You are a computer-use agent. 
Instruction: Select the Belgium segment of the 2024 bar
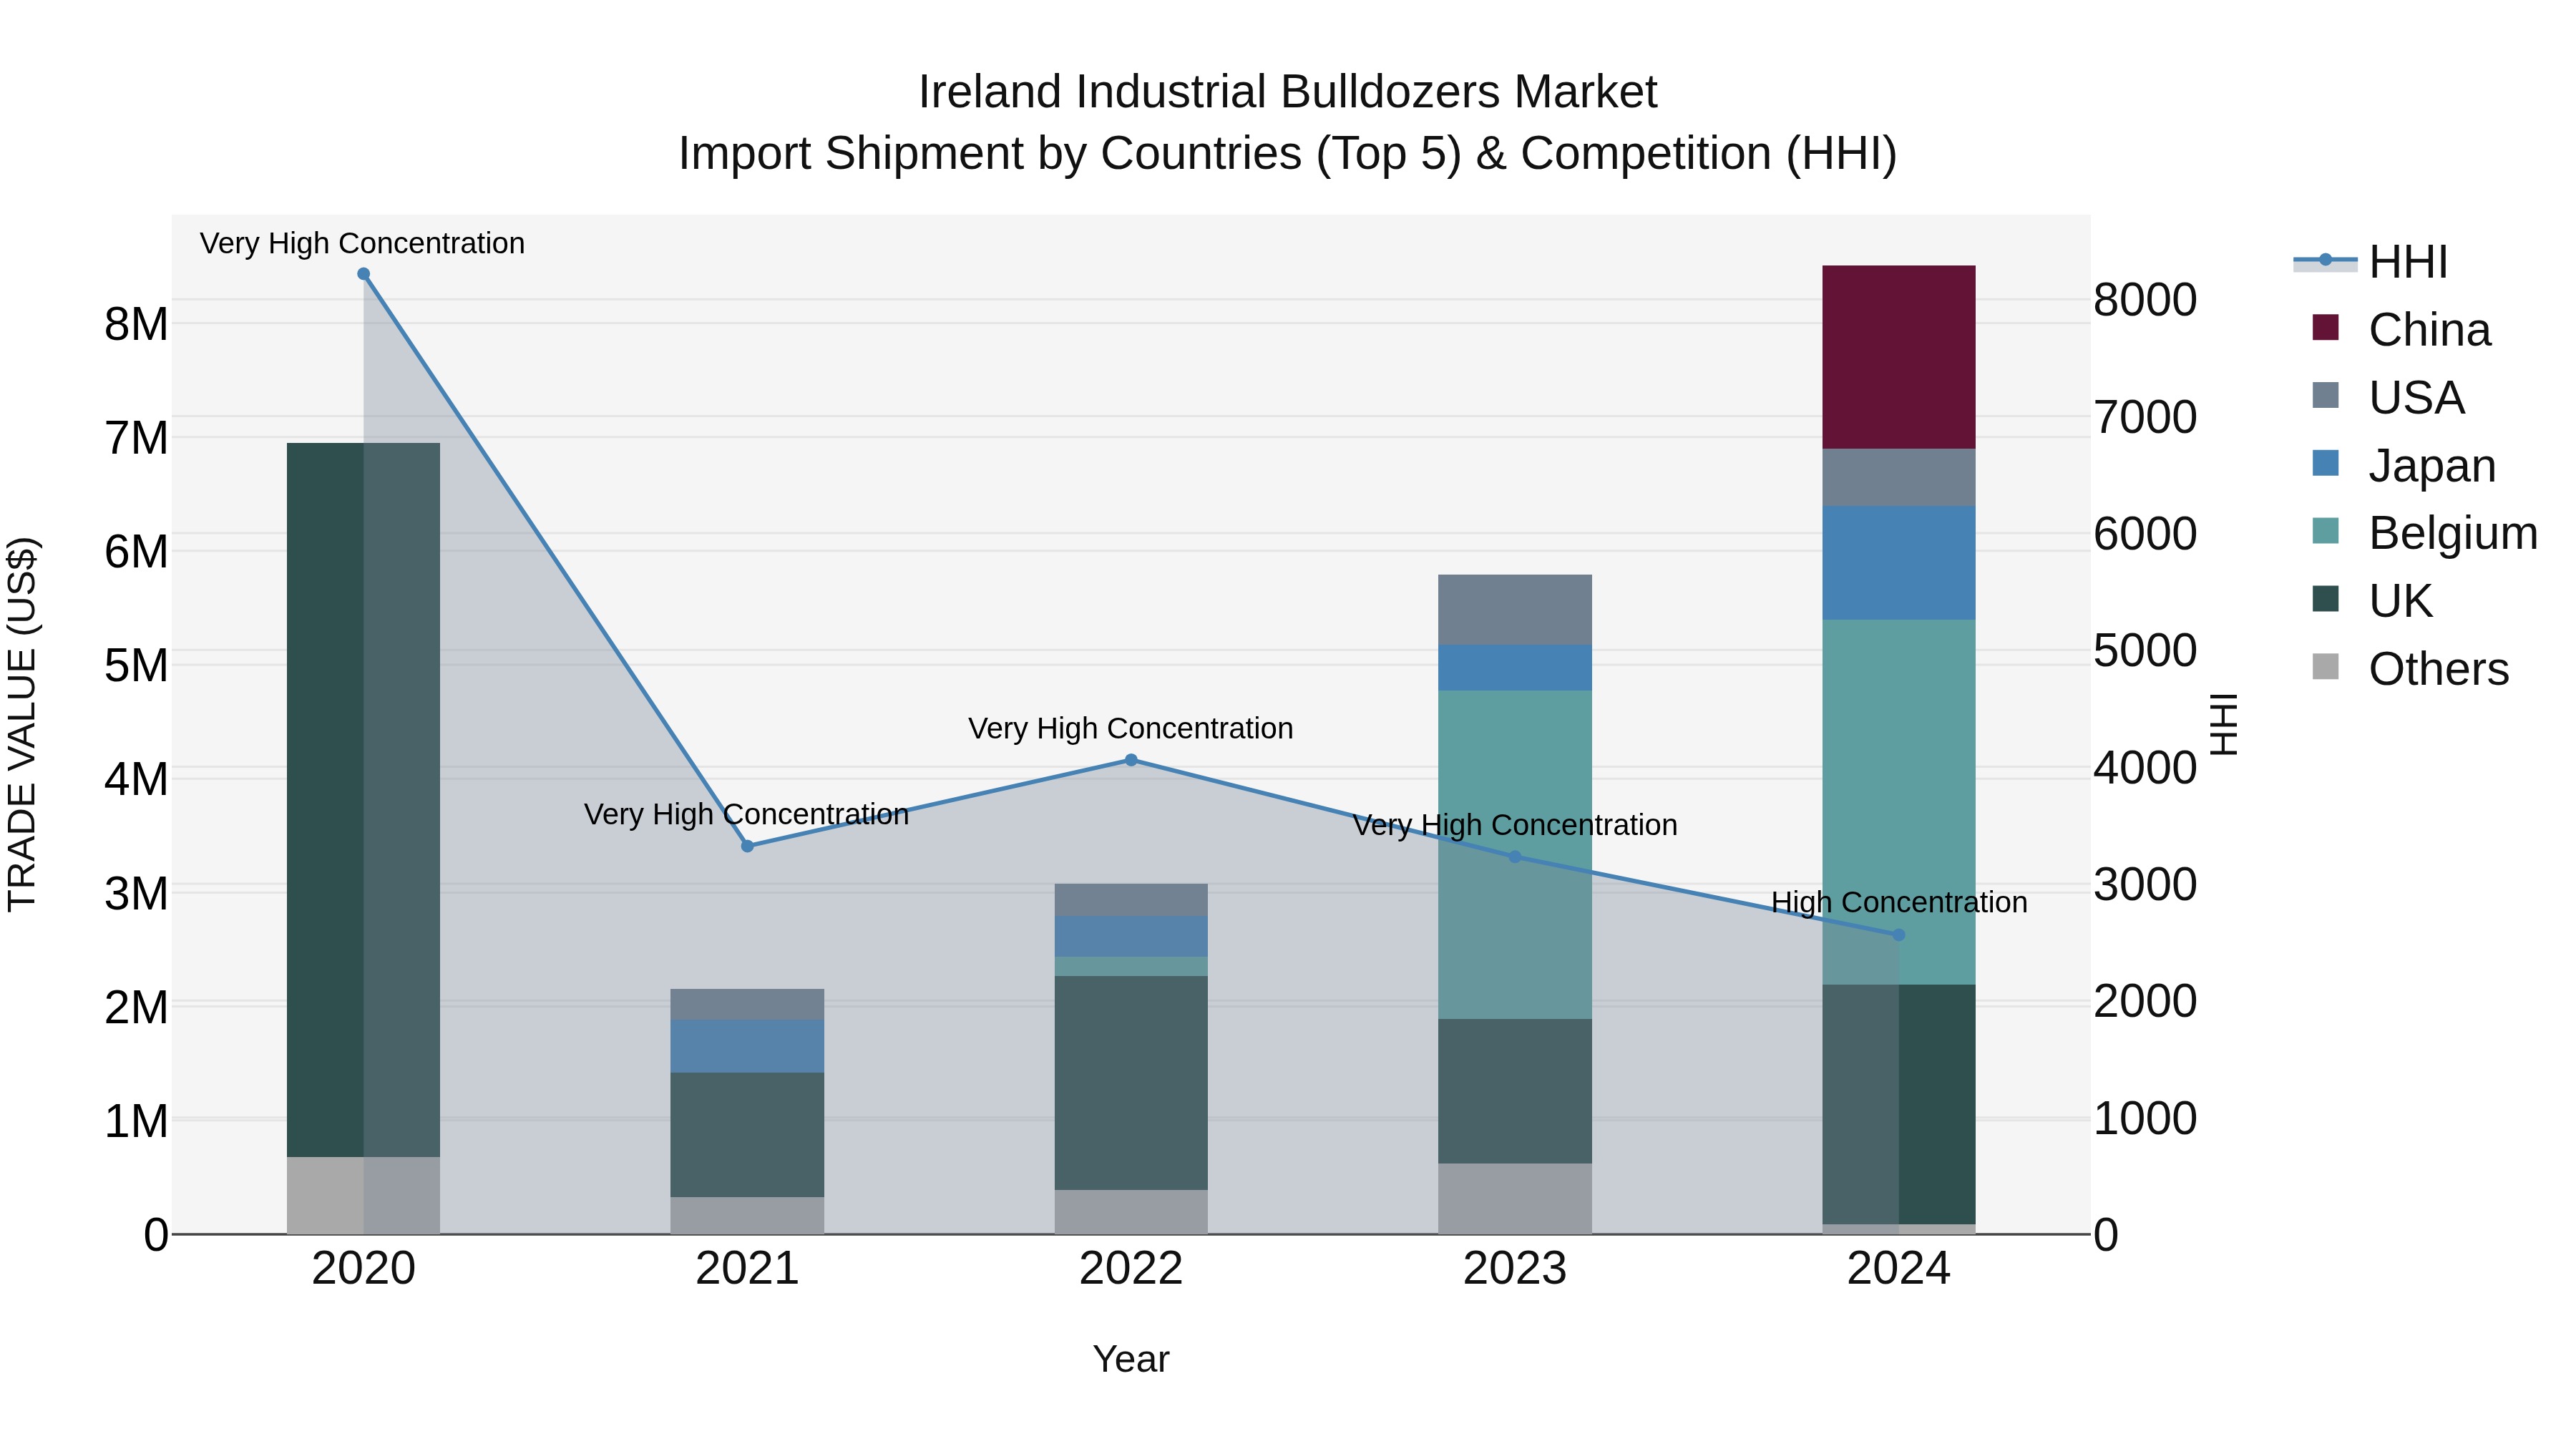[x=1899, y=802]
